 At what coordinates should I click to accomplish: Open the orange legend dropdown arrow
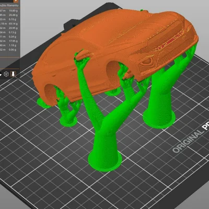coord(16,1)
